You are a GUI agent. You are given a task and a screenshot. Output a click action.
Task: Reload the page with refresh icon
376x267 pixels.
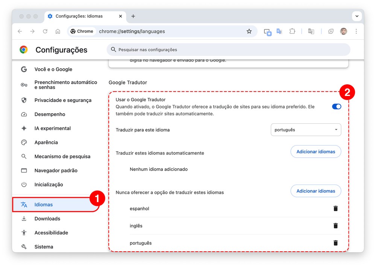click(x=45, y=31)
